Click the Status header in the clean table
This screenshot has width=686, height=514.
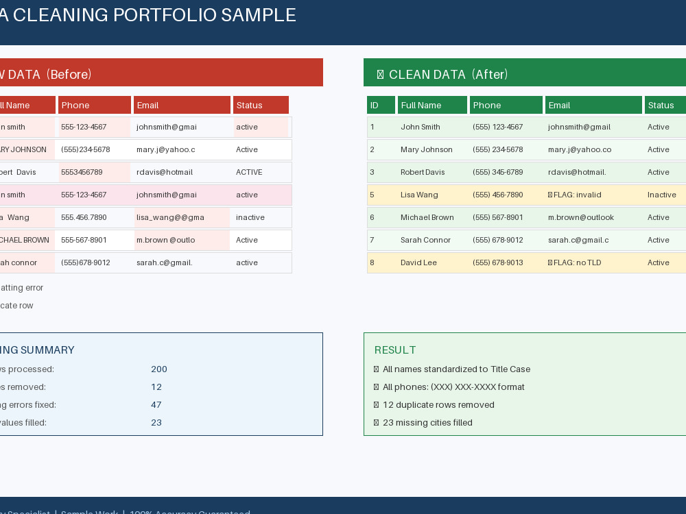tap(665, 105)
